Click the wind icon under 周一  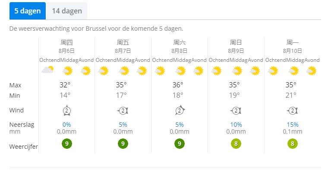[292, 111]
